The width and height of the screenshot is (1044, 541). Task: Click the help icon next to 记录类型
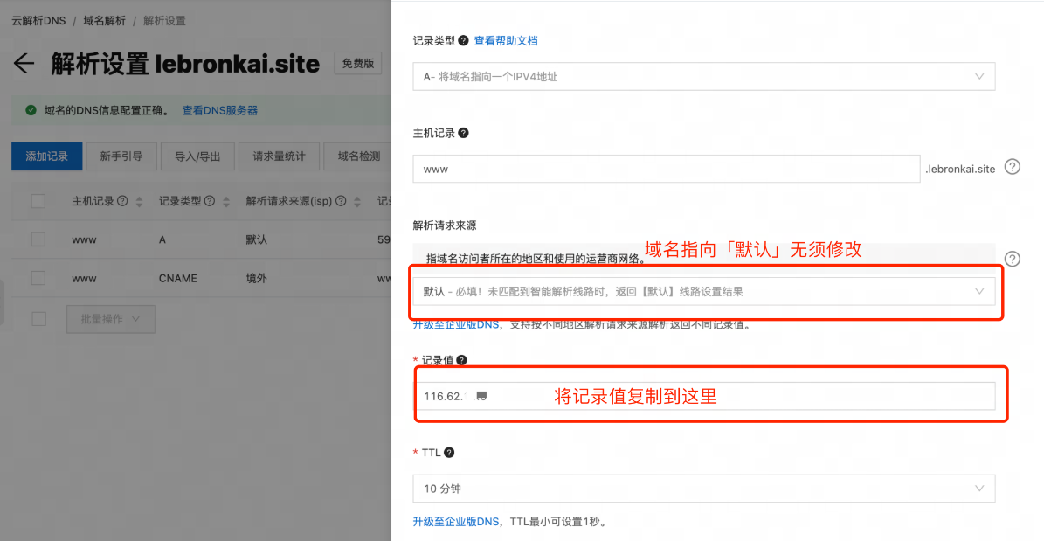tap(463, 40)
